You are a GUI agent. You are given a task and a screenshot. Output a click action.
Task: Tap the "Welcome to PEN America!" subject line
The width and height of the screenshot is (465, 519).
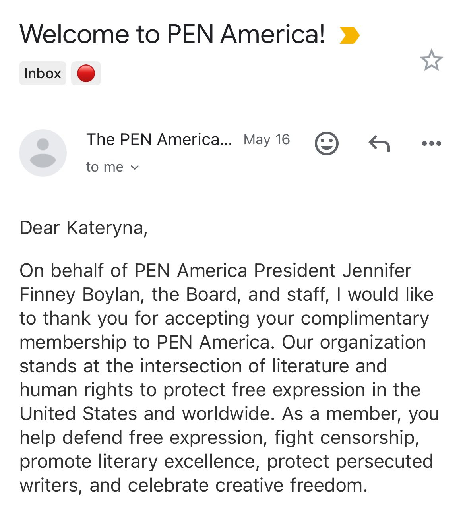[x=172, y=34]
